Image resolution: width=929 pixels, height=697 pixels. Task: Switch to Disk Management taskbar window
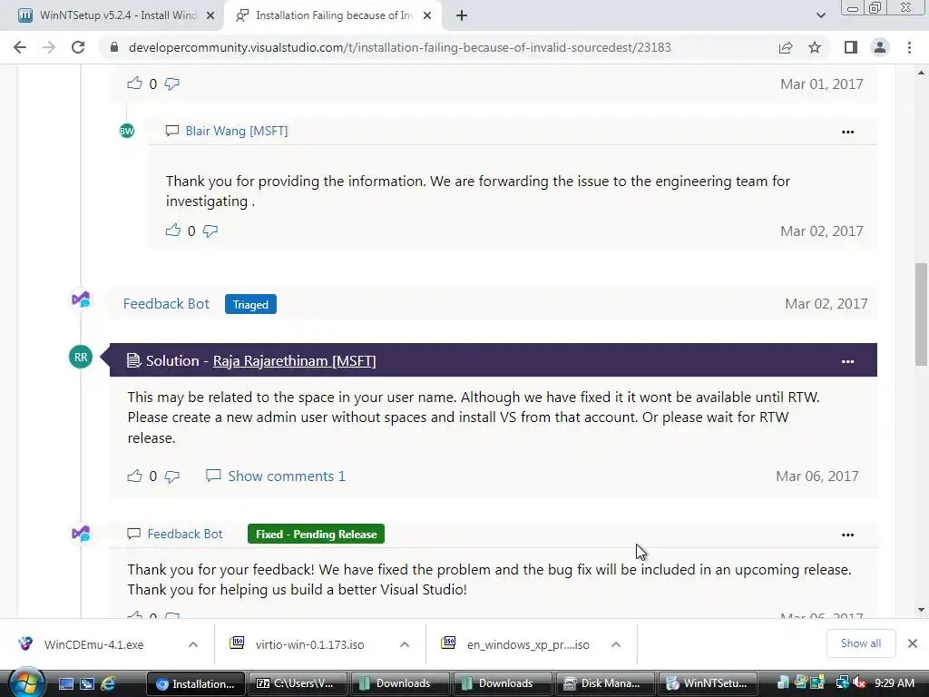pyautogui.click(x=604, y=683)
